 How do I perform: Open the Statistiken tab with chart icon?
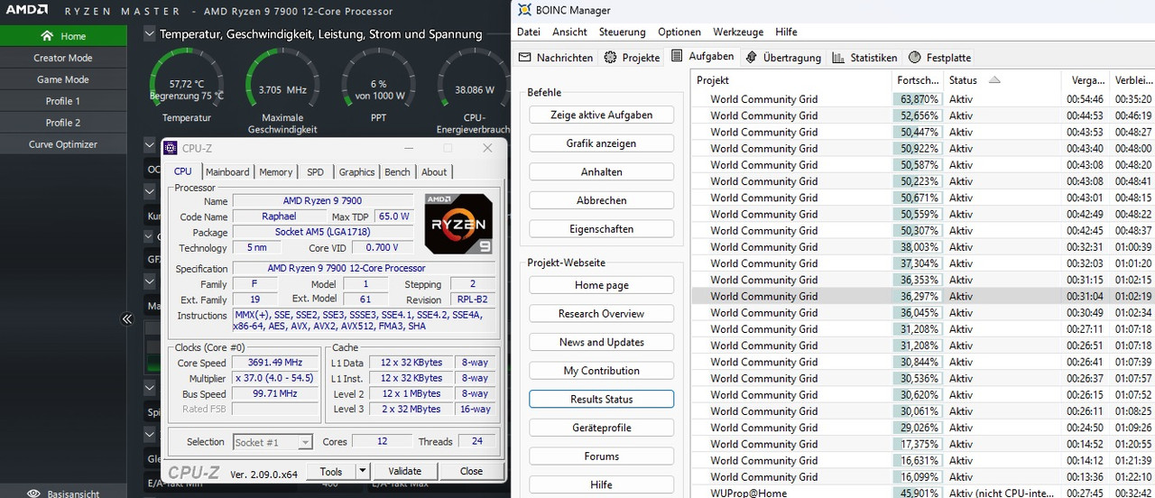point(864,57)
